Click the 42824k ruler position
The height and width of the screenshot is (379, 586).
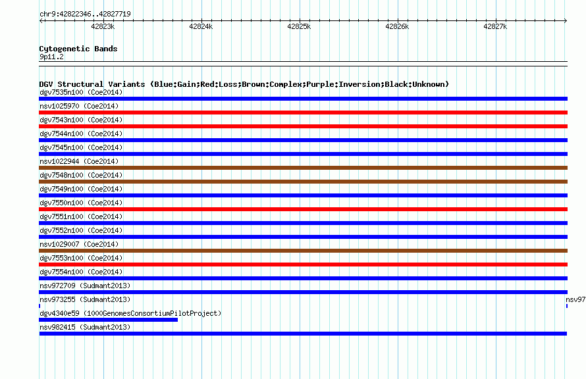[x=201, y=26]
